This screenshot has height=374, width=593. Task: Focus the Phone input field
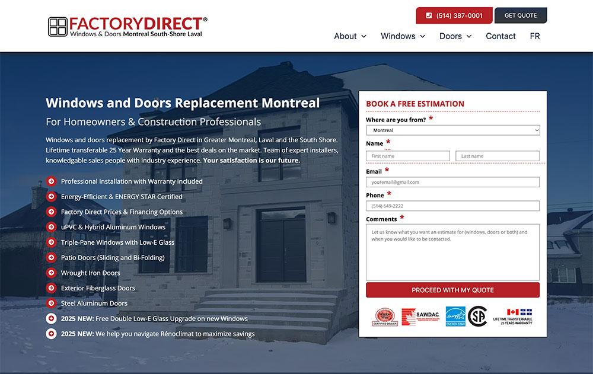[x=452, y=206]
